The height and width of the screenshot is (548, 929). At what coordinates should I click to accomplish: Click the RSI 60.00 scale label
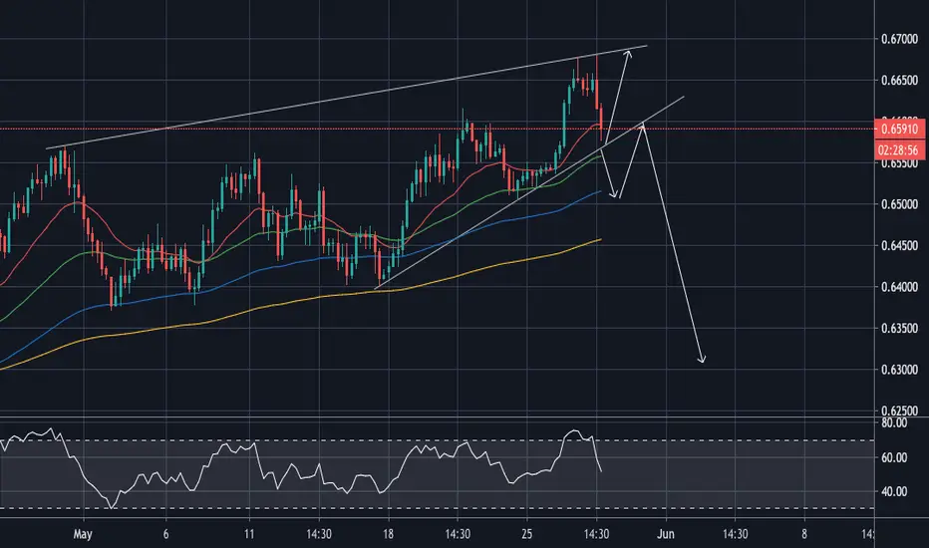click(x=894, y=457)
